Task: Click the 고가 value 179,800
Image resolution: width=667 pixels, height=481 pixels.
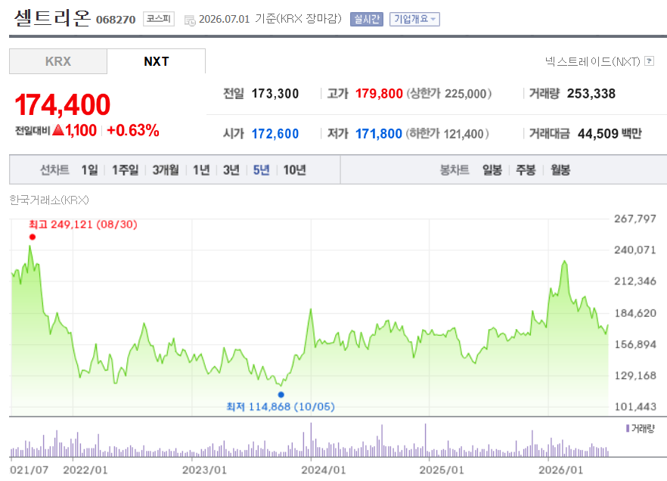Action: [x=379, y=94]
